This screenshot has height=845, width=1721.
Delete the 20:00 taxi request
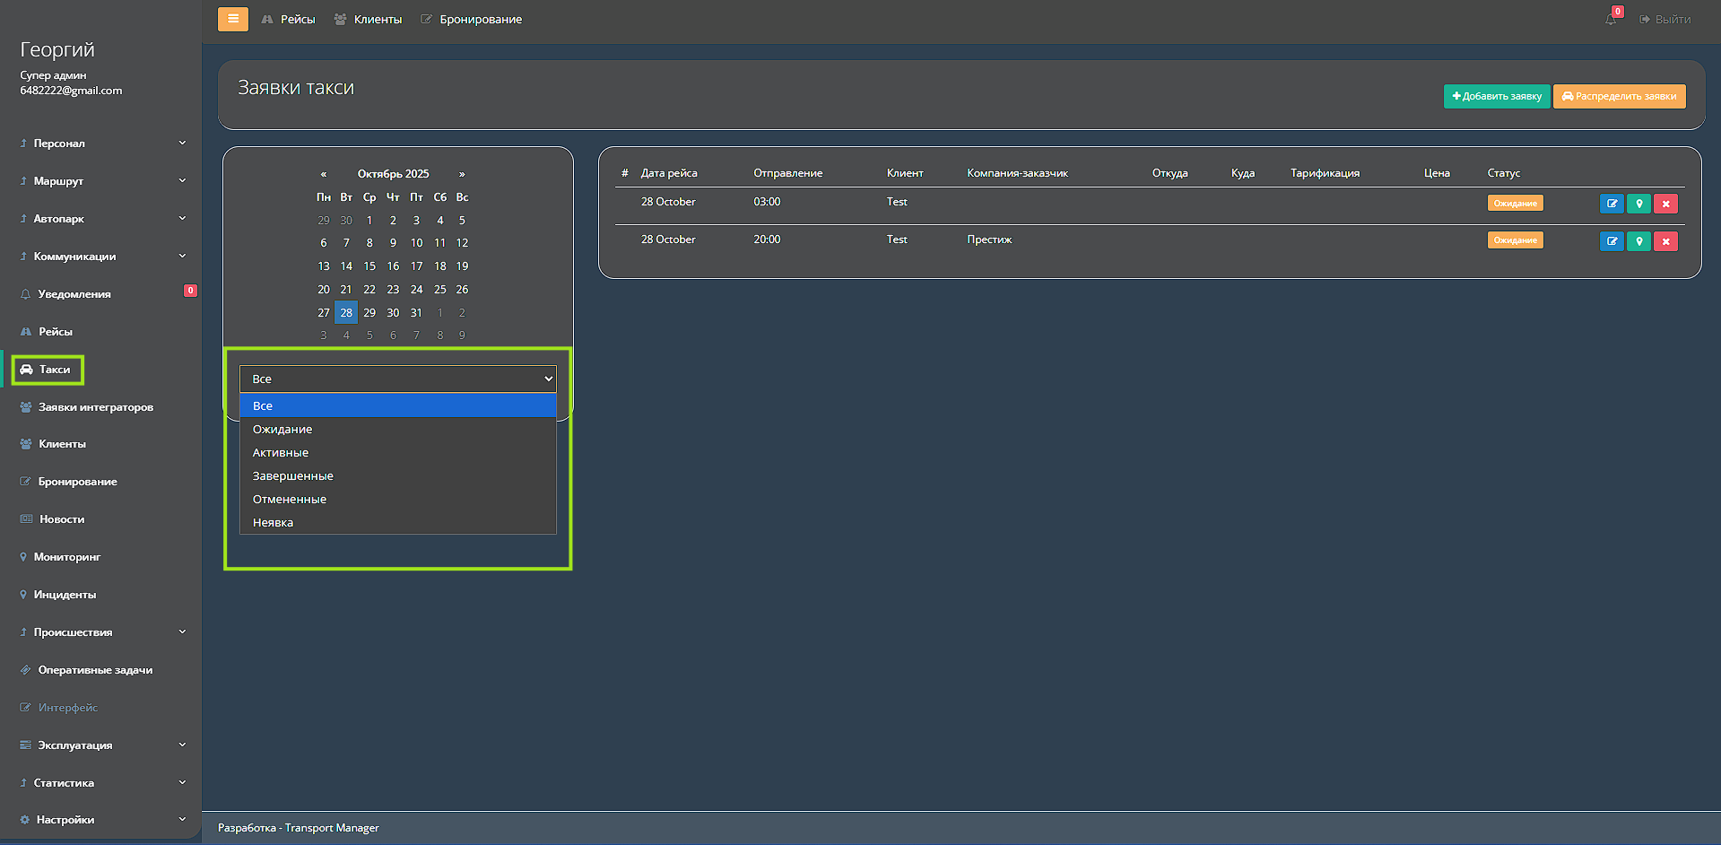click(x=1665, y=241)
